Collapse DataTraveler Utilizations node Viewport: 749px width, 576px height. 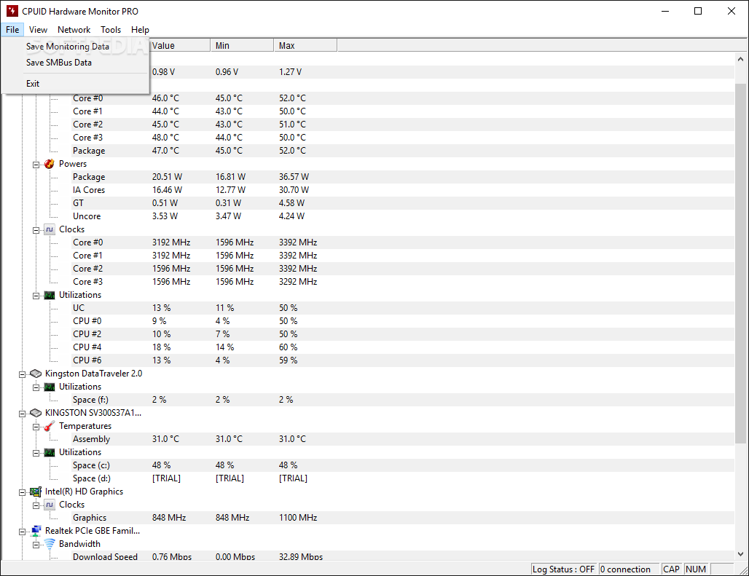(36, 387)
